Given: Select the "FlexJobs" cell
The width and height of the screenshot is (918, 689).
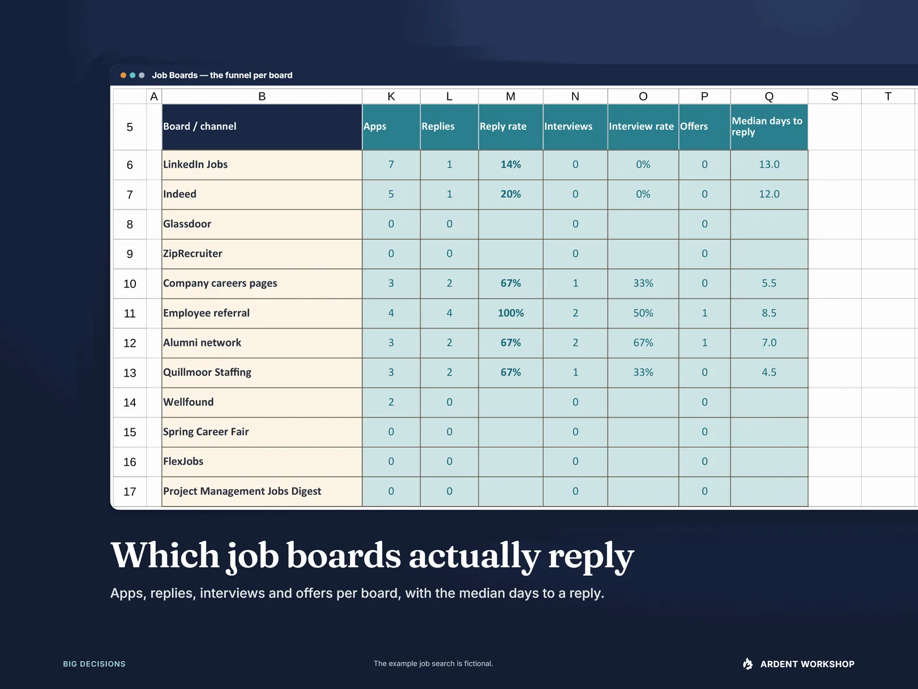Looking at the screenshot, I should (x=262, y=462).
